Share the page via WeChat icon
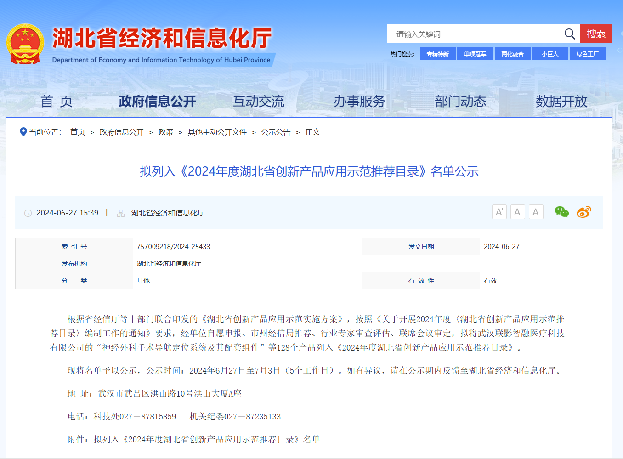 561,212
